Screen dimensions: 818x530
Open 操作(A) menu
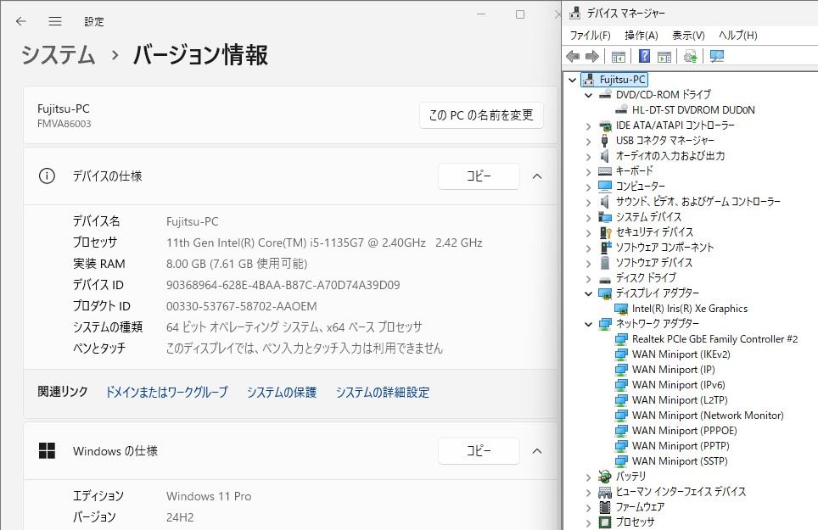pos(642,36)
